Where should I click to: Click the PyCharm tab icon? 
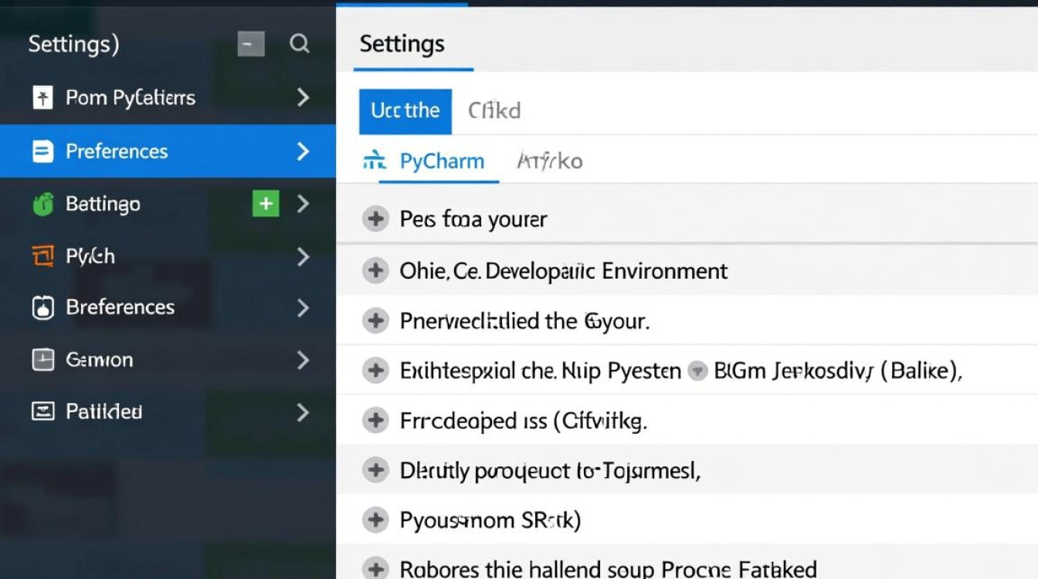pos(375,161)
